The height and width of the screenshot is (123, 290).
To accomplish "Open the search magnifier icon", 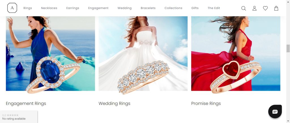I will coord(244,8).
